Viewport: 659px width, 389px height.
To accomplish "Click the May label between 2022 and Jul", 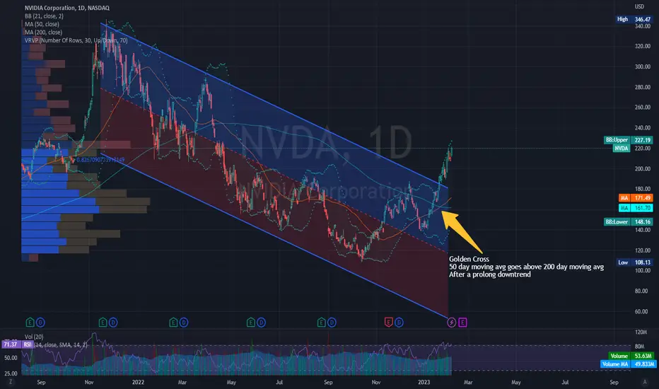I will (x=231, y=382).
